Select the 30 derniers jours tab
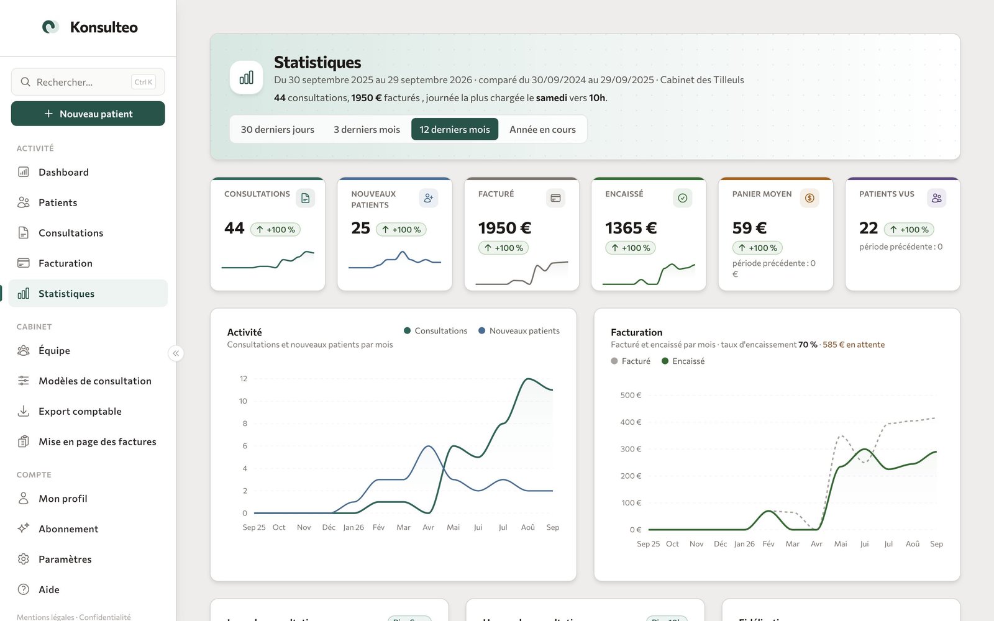This screenshot has width=994, height=621. point(278,129)
